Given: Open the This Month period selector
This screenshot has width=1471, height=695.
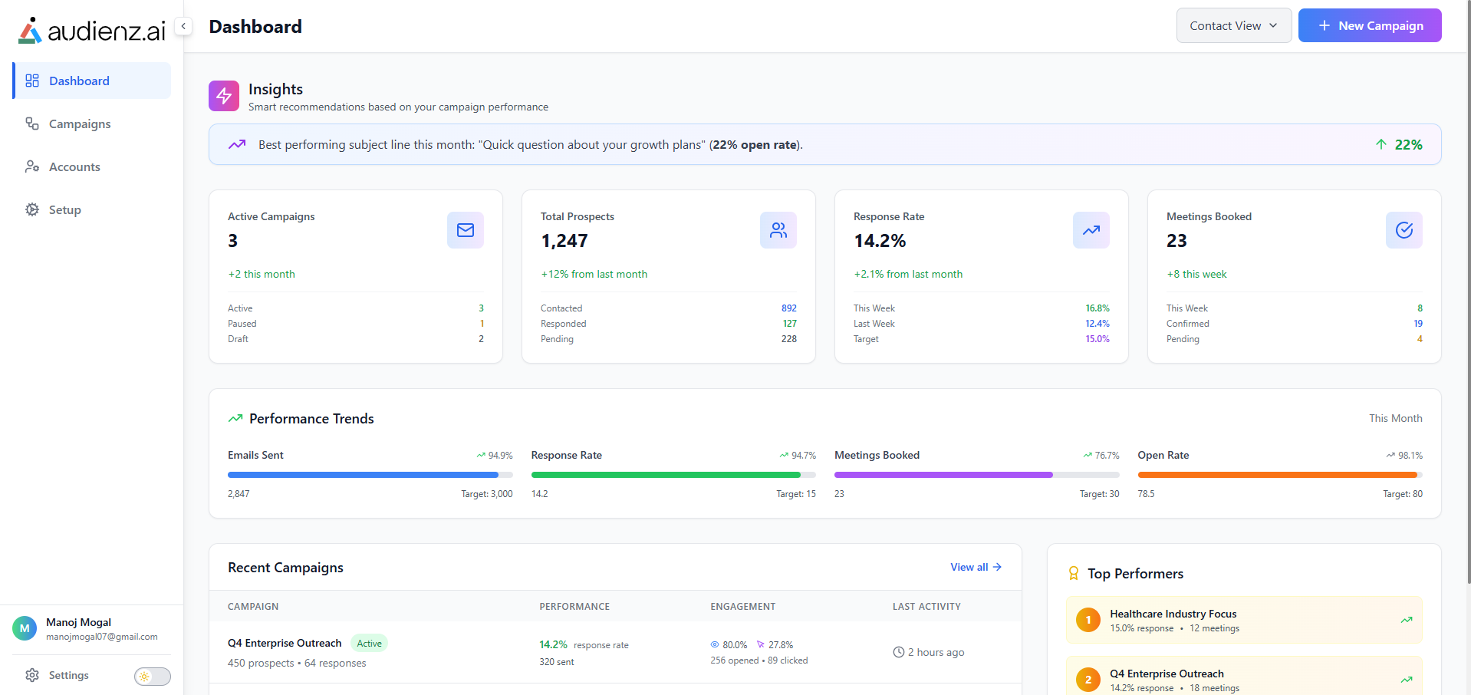Looking at the screenshot, I should (1395, 418).
